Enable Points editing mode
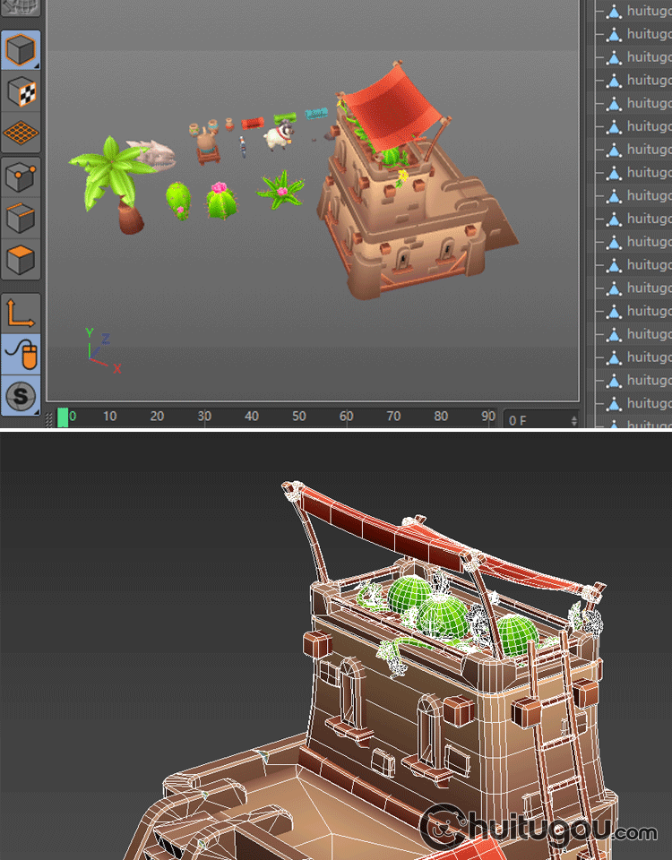 click(x=21, y=177)
